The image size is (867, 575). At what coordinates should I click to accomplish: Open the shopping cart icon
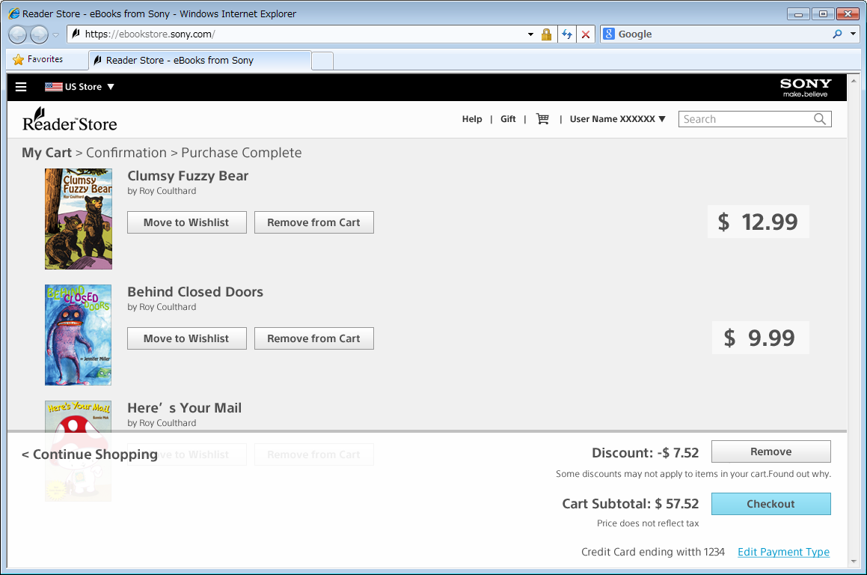click(x=542, y=119)
